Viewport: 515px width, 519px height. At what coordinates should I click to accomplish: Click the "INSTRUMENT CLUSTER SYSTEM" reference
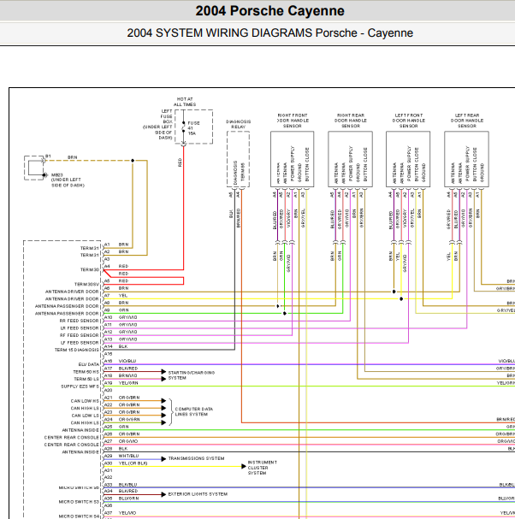[262, 468]
